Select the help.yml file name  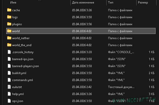tap(18, 94)
